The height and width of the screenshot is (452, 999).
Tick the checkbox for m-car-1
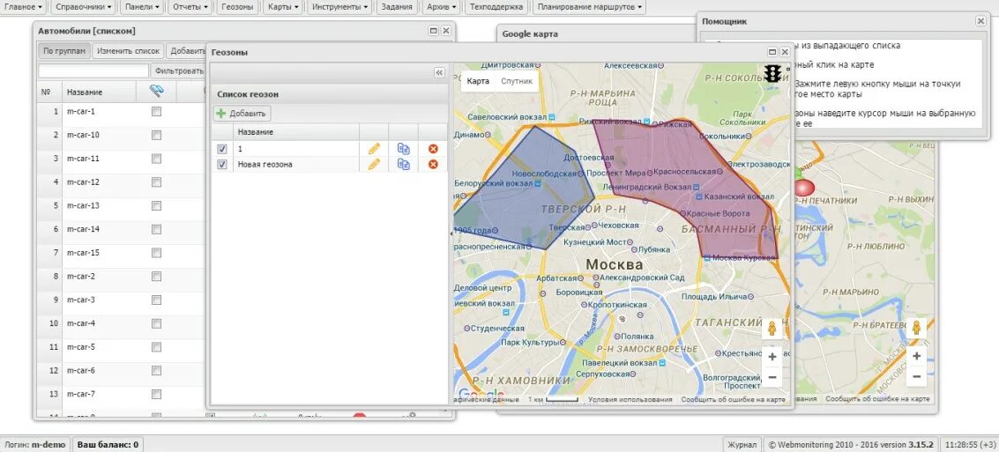(156, 111)
